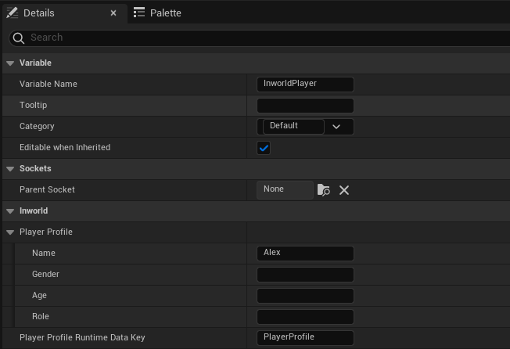The image size is (510, 349).
Task: Click the Gender label
Action: [45, 274]
